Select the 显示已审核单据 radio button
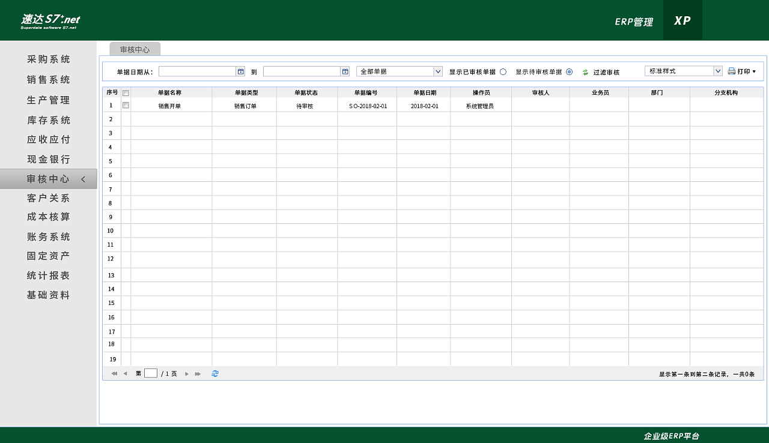Image resolution: width=769 pixels, height=443 pixels. (503, 71)
